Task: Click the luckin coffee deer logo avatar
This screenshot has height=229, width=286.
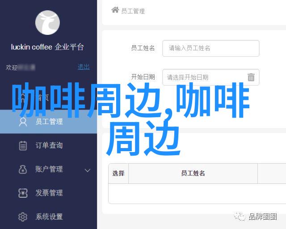Action: (x=47, y=22)
